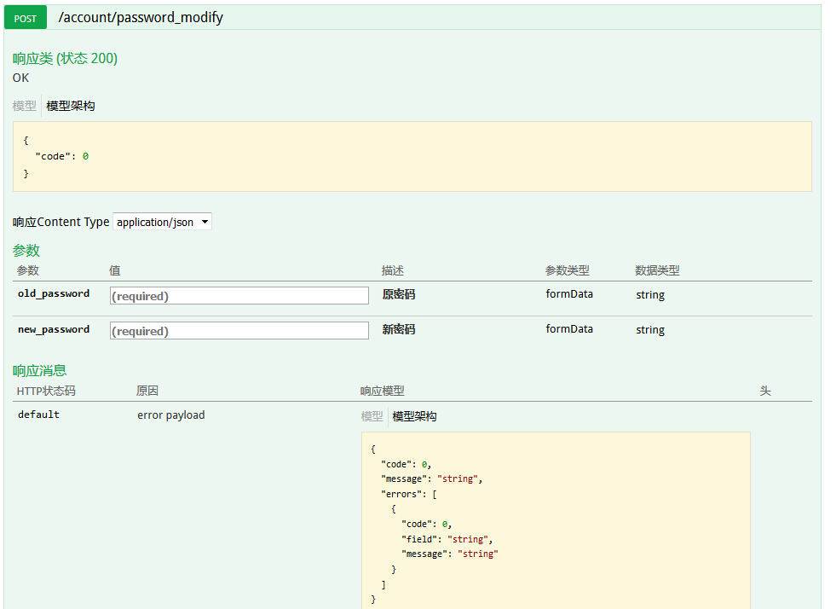The image size is (836, 609).
Task: Click the 新密码 description text
Action: point(399,329)
